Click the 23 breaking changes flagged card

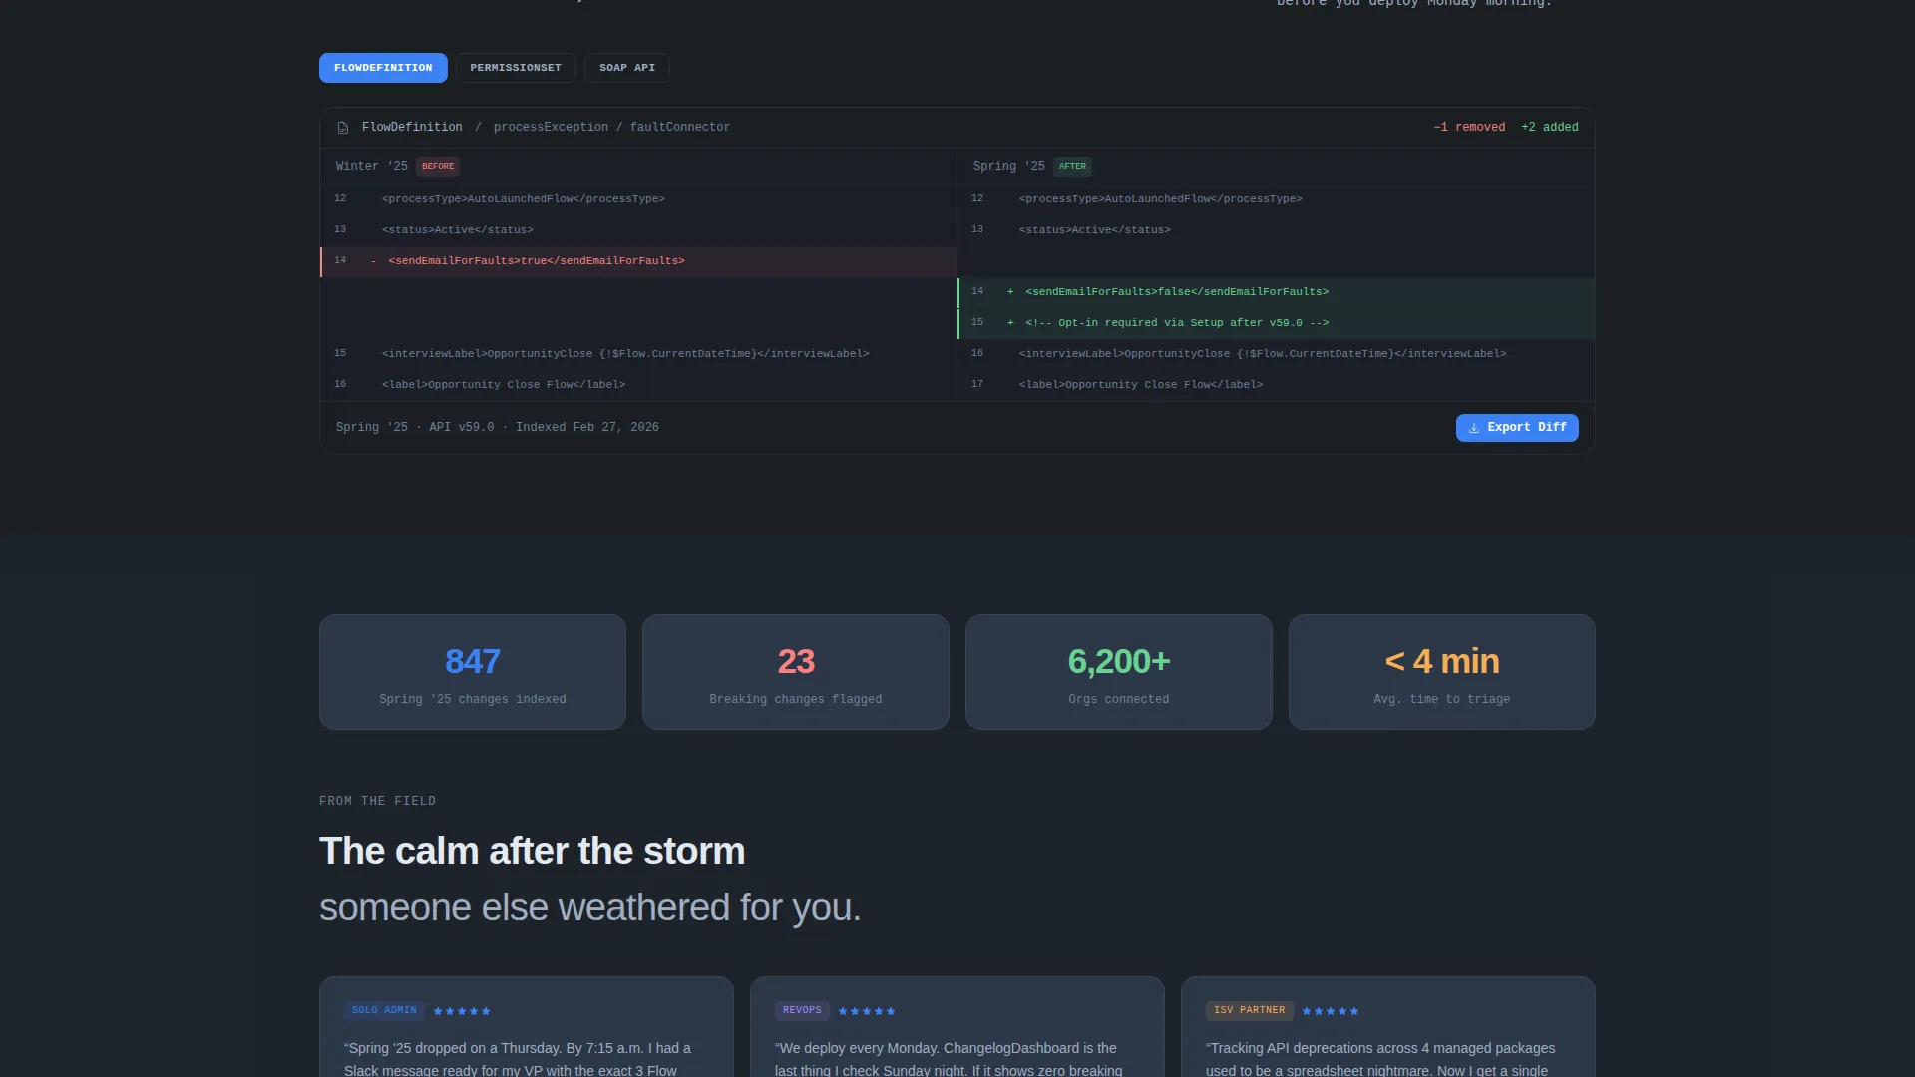coord(796,672)
